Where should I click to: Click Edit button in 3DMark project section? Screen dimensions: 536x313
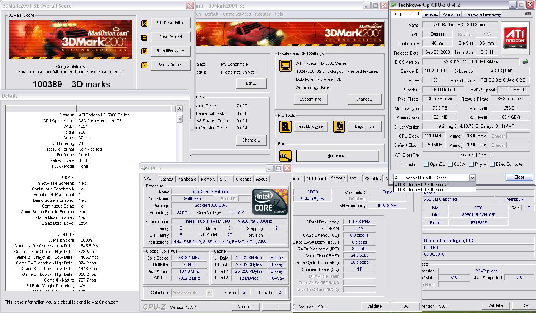pyautogui.click(x=251, y=83)
